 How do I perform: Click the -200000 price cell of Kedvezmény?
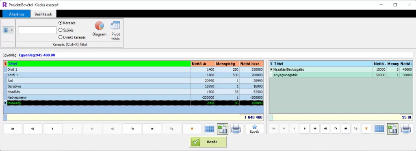click(203, 97)
